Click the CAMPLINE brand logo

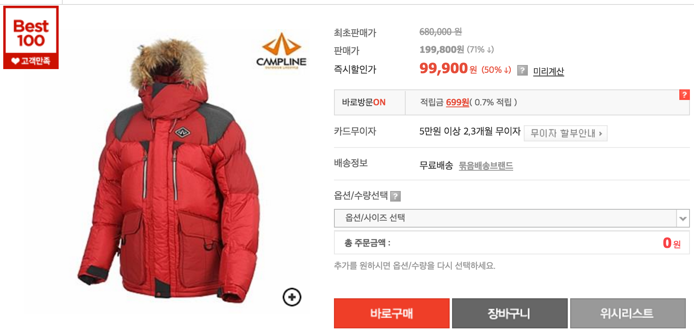point(281,51)
